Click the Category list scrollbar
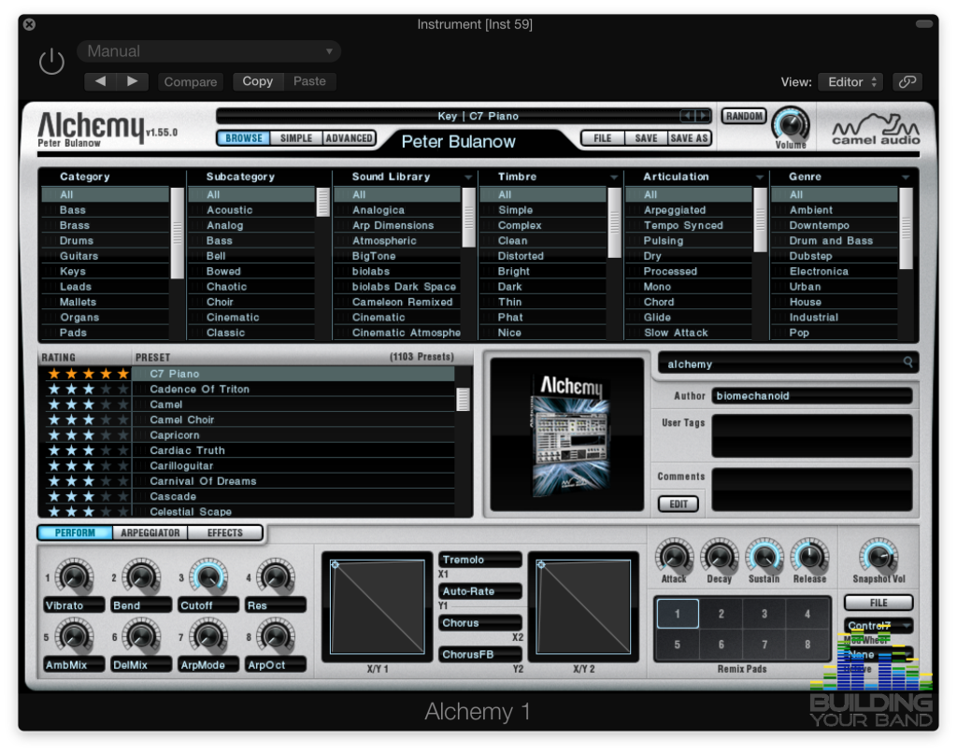 click(x=177, y=233)
